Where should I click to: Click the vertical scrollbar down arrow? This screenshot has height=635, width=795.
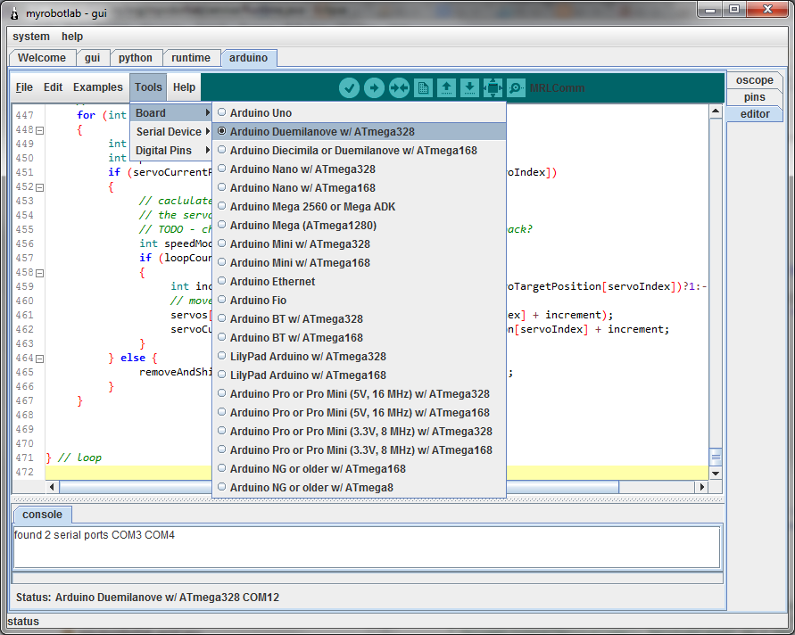(716, 474)
